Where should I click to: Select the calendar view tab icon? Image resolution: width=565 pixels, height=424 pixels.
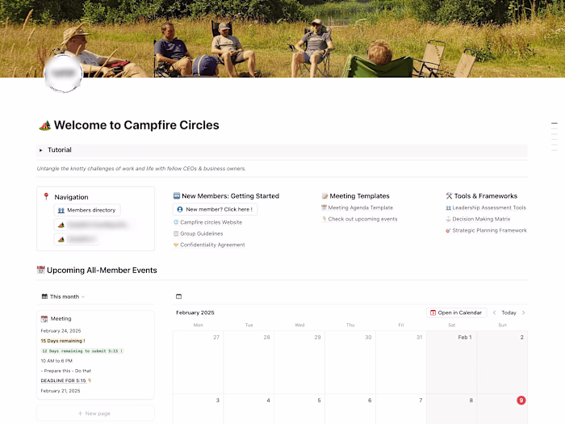tap(178, 296)
